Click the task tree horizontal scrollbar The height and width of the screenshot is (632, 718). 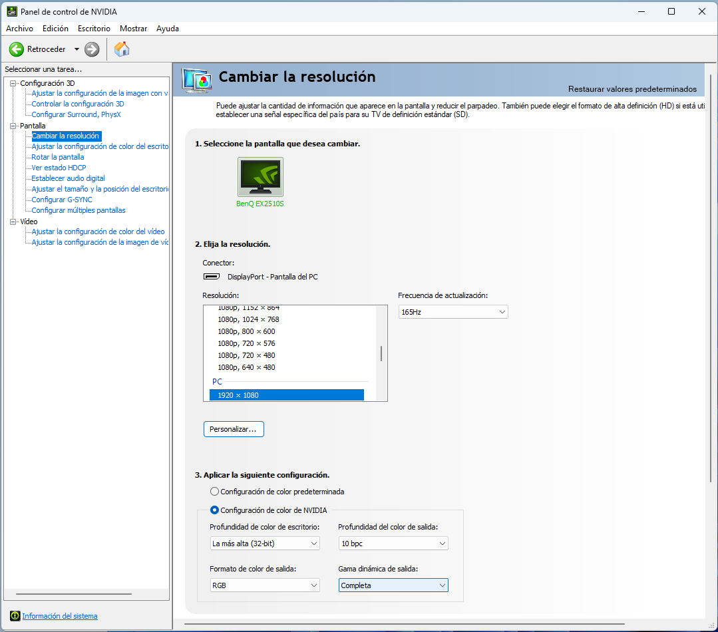tap(74, 594)
